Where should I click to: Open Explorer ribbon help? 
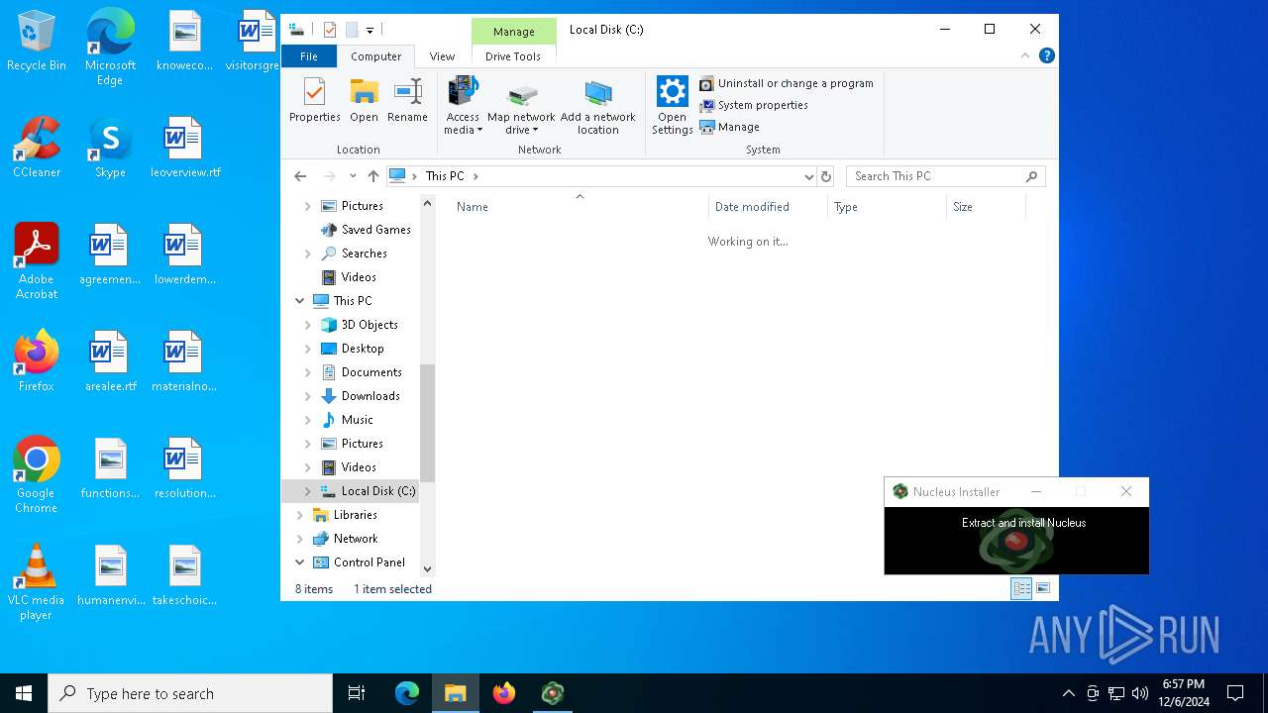click(1047, 56)
